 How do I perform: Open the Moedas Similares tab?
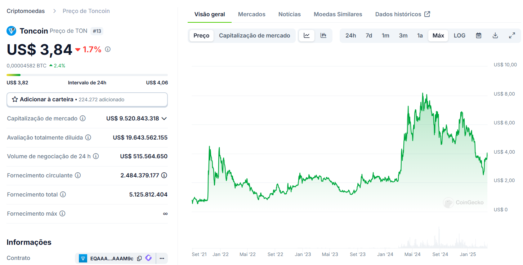(x=338, y=14)
